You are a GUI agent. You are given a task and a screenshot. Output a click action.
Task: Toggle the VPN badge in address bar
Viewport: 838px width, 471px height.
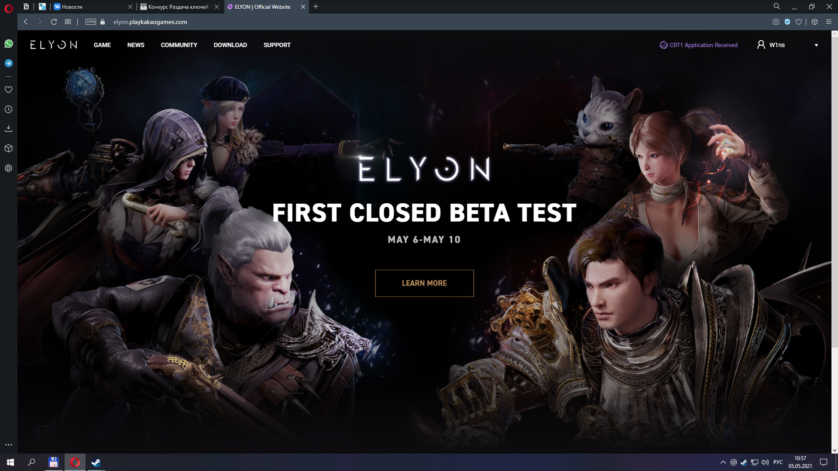(91, 22)
